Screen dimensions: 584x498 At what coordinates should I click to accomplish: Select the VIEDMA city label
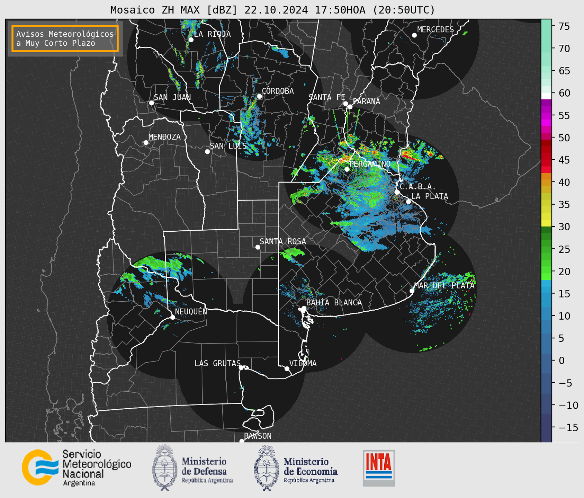303,364
